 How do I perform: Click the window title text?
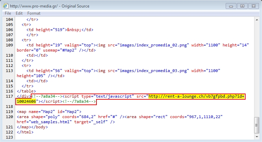pyautogui.click(x=50, y=6)
